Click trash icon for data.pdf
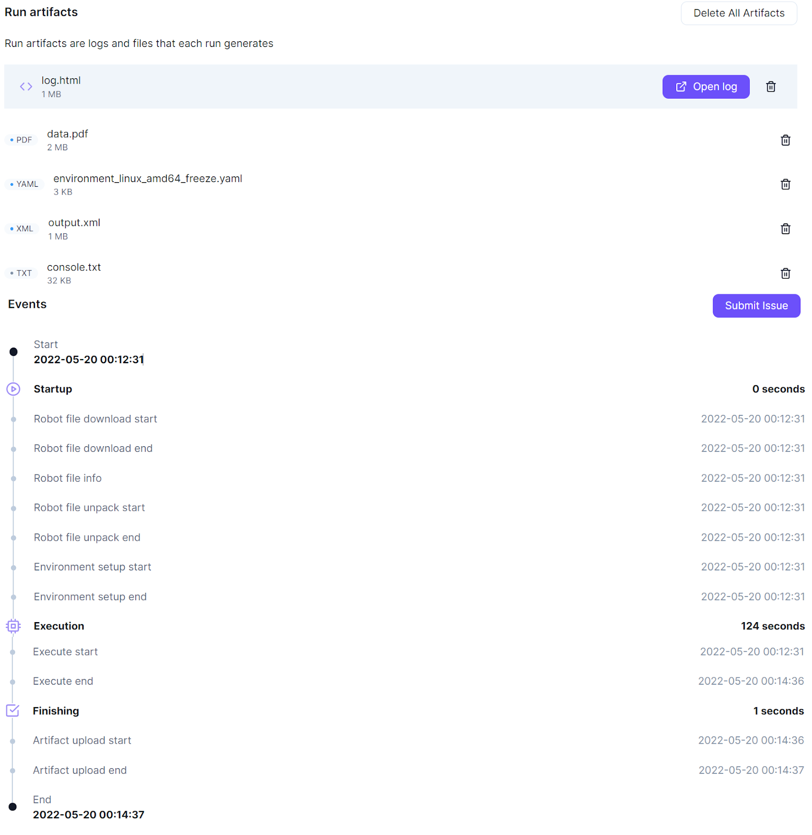Image resolution: width=812 pixels, height=835 pixels. pos(785,140)
